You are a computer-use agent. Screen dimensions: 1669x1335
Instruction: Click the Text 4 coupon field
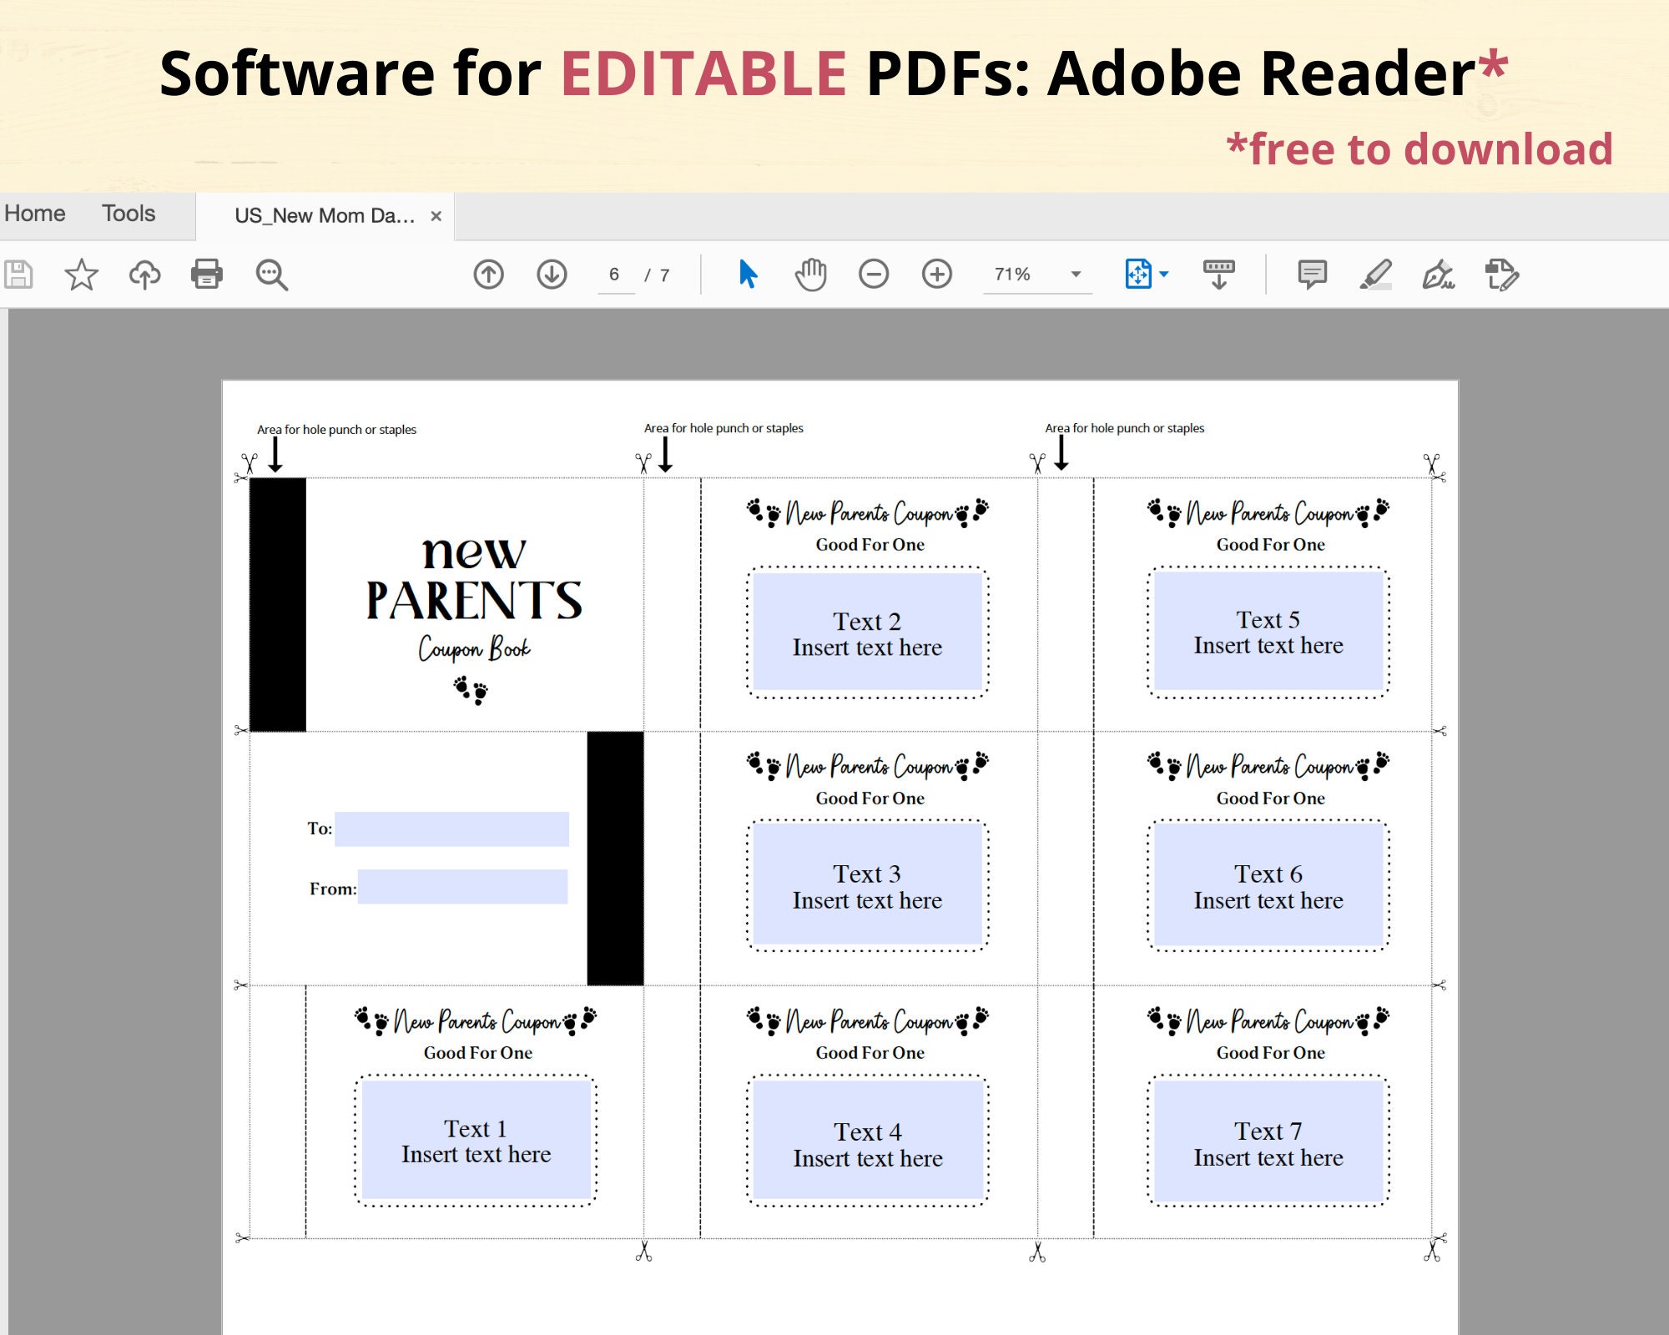[x=868, y=1141]
